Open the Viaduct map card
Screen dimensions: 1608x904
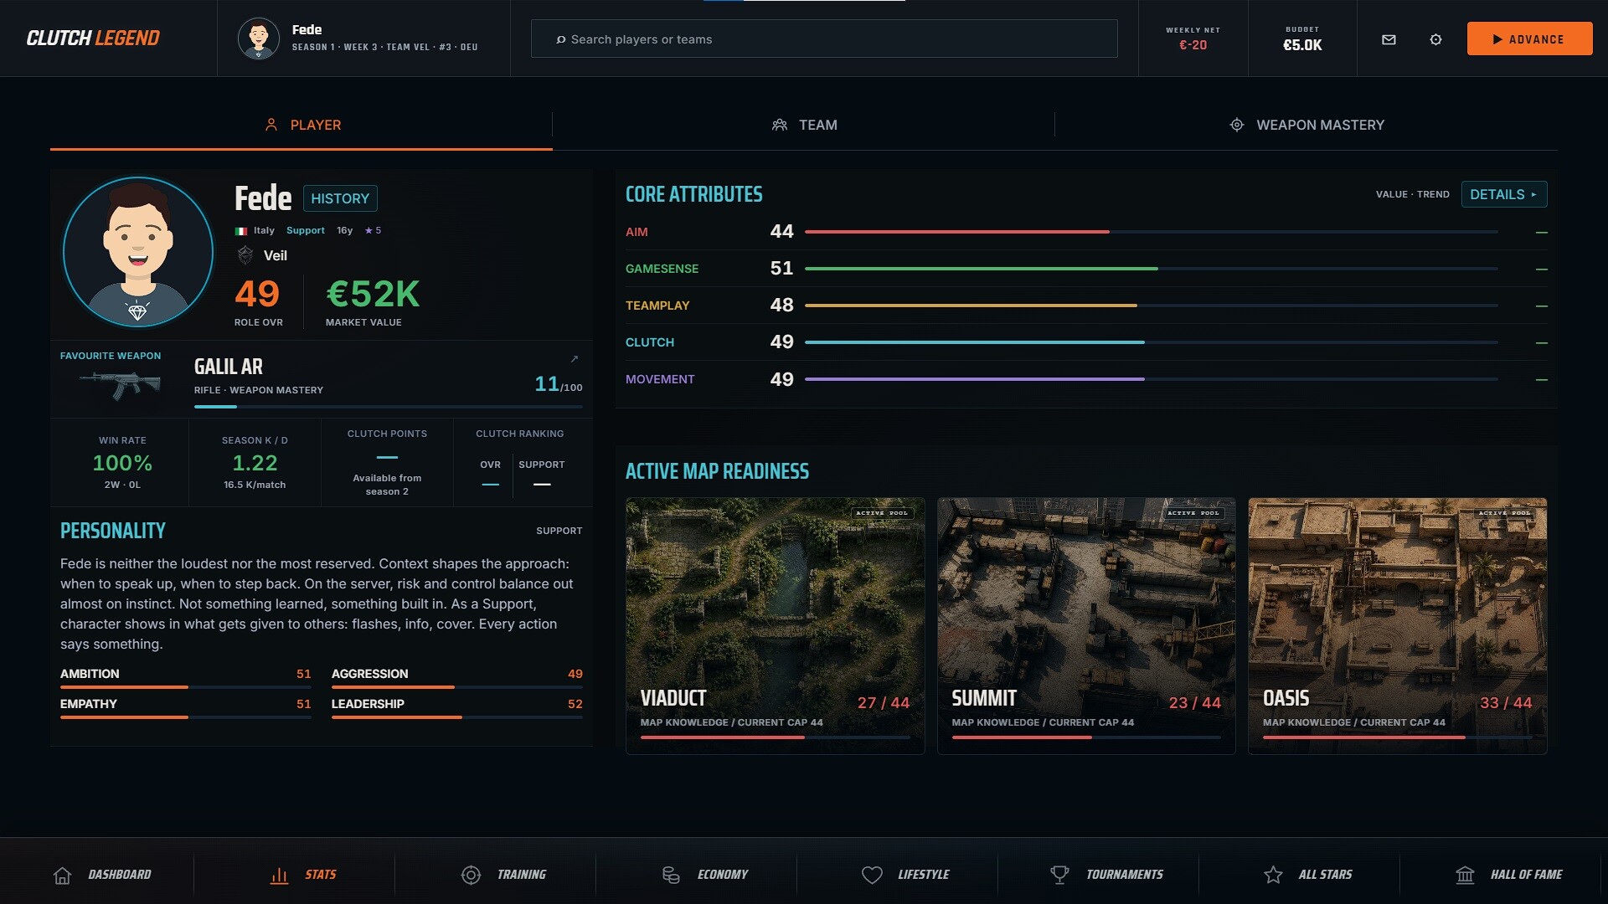coord(776,626)
